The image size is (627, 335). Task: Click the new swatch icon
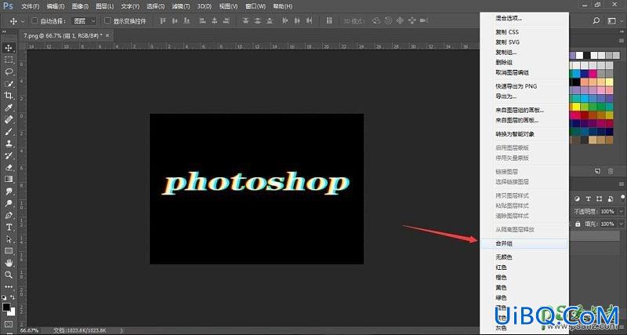point(597,171)
